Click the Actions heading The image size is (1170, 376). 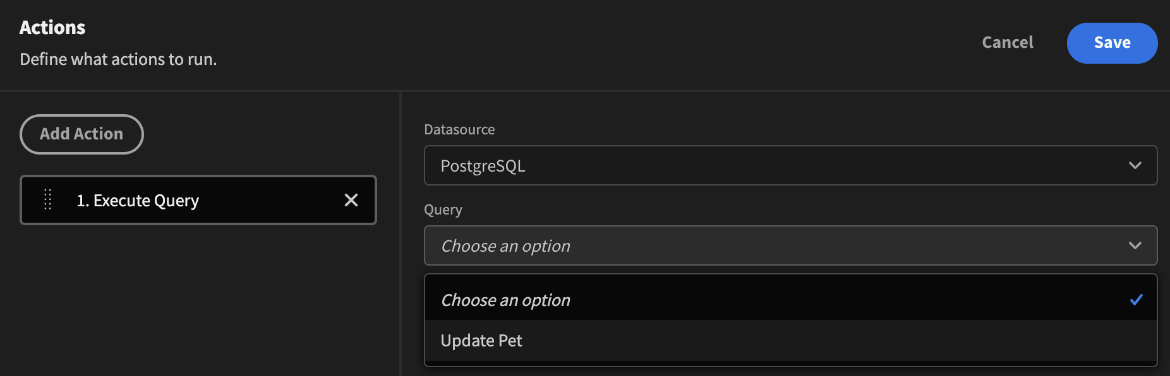pyautogui.click(x=52, y=28)
